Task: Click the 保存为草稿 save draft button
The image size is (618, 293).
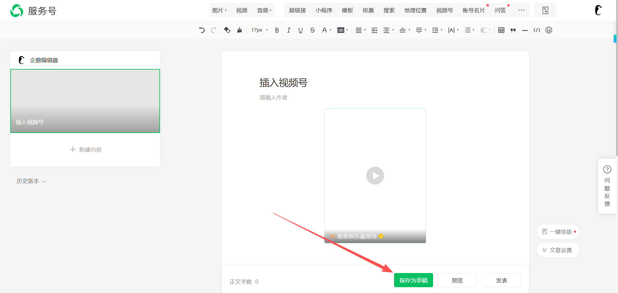Action: click(x=413, y=280)
